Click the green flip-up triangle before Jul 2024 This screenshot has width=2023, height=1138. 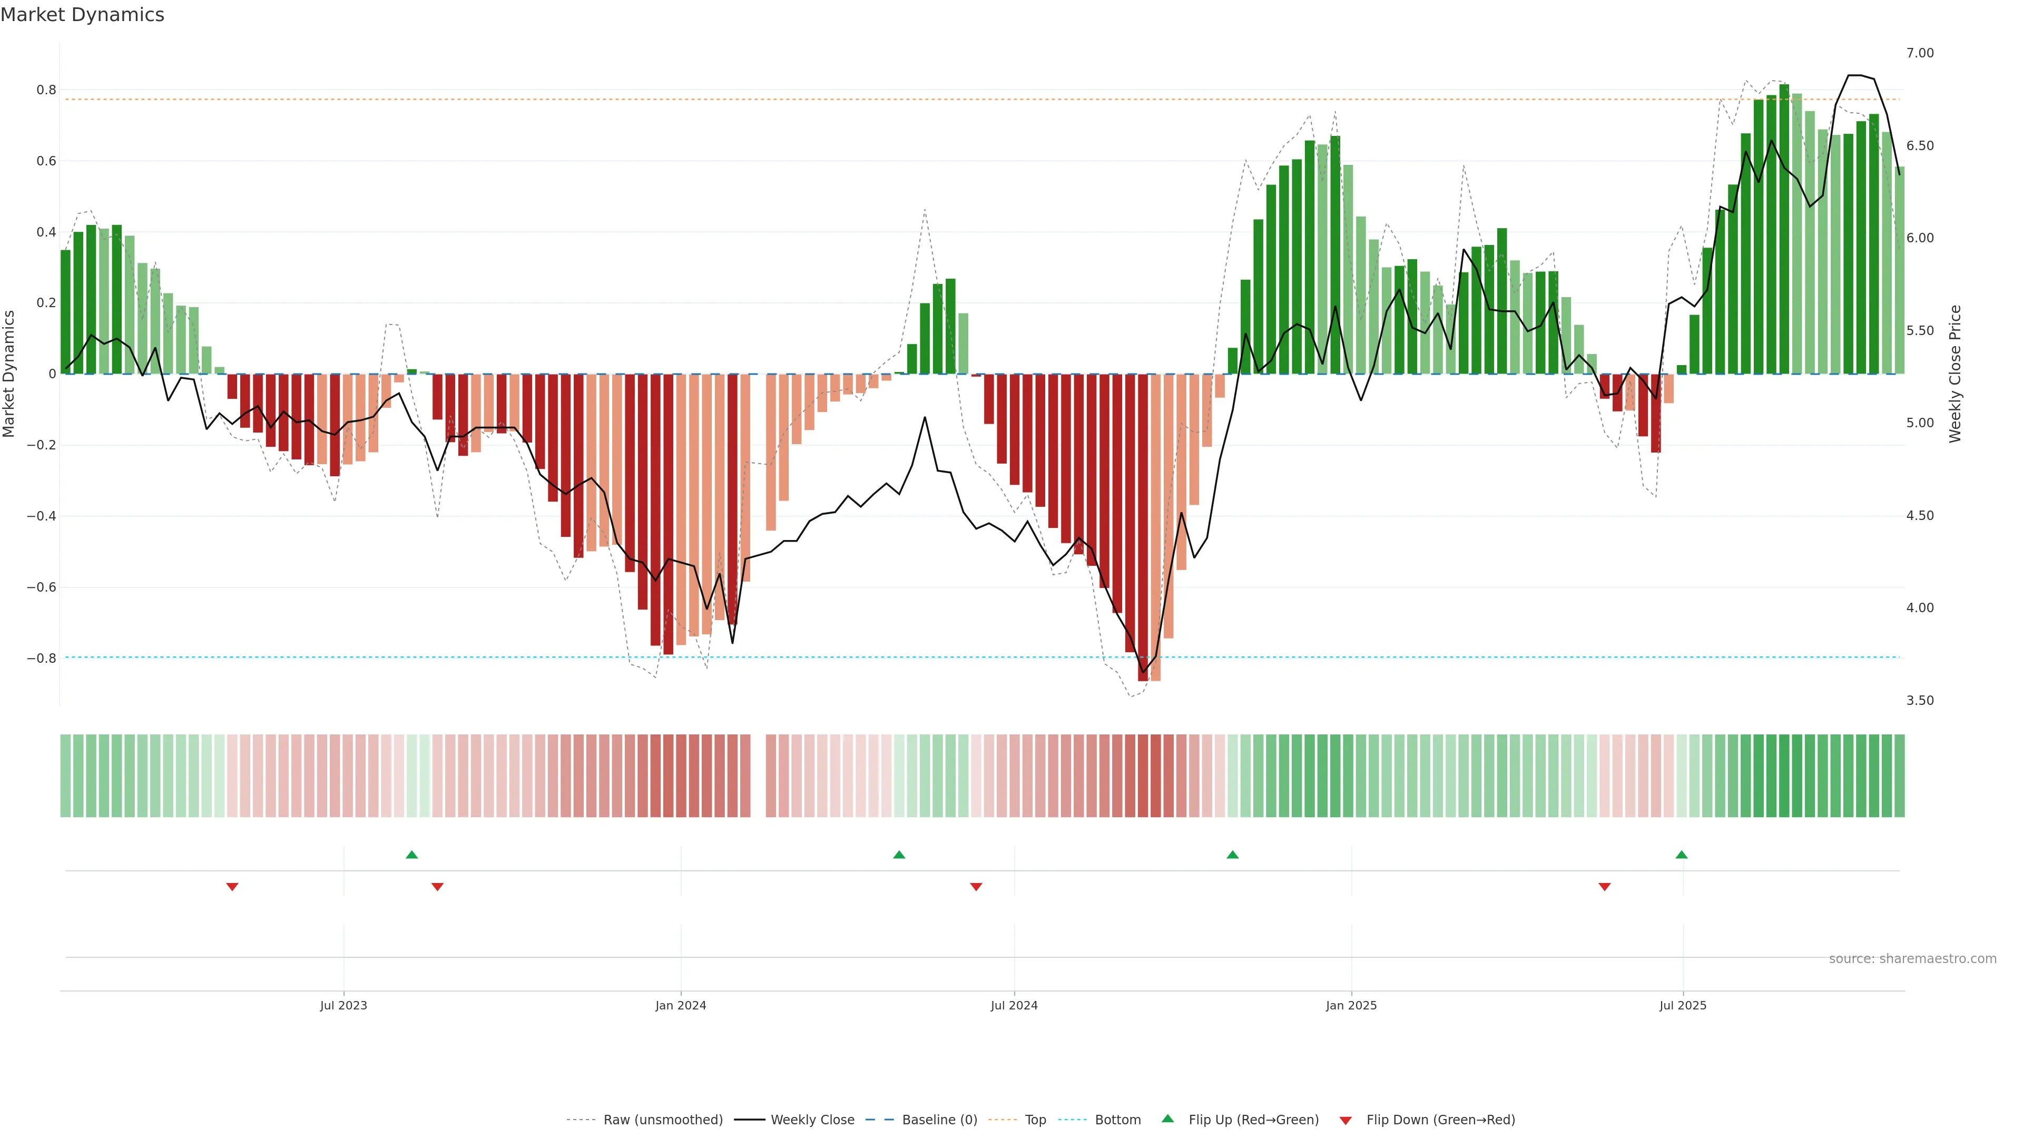click(x=899, y=855)
